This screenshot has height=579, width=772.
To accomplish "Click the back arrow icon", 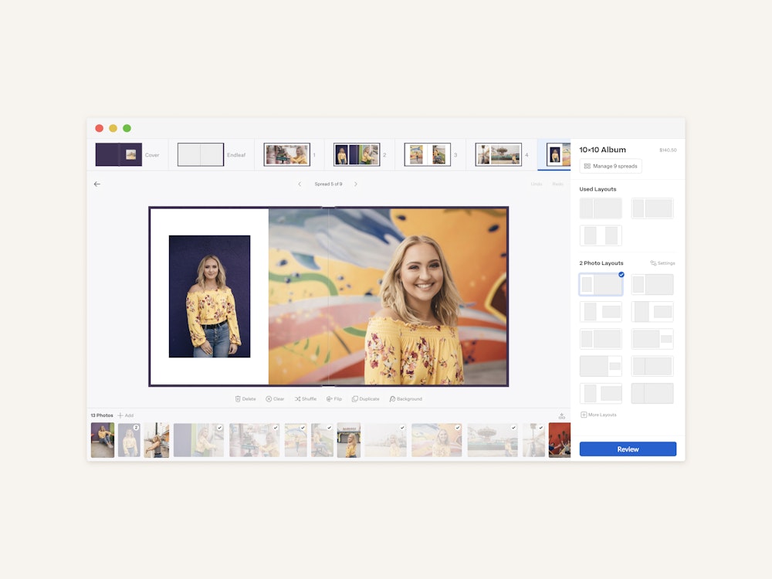I will click(97, 185).
